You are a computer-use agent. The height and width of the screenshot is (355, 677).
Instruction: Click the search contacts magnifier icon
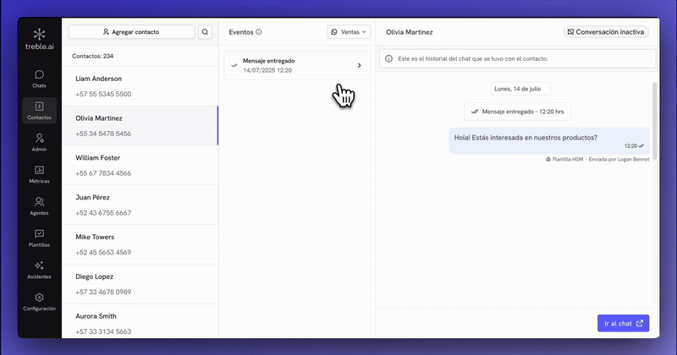pos(205,32)
